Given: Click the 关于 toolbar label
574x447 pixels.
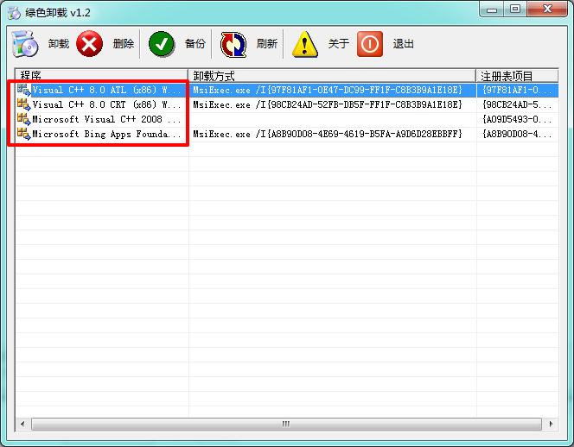Looking at the screenshot, I should tap(339, 44).
